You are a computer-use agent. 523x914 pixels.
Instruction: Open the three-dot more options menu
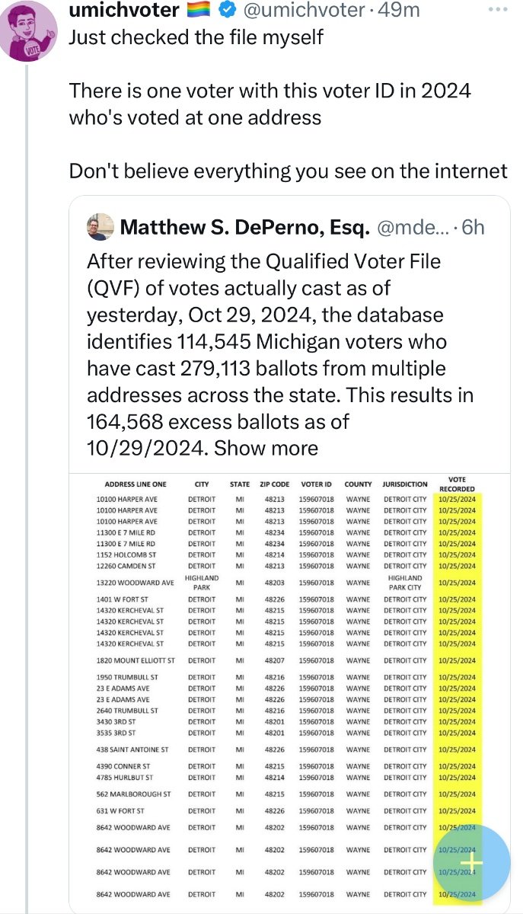tap(497, 10)
